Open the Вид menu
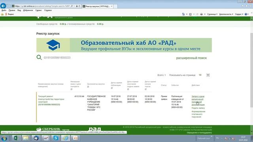This screenshot has height=142, width=253. point(19,10)
